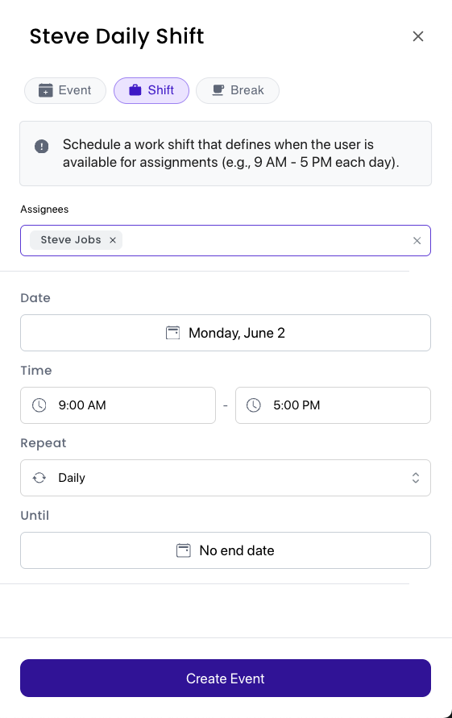
Task: Click the repeat arrows icon beside Daily
Action: 39,478
